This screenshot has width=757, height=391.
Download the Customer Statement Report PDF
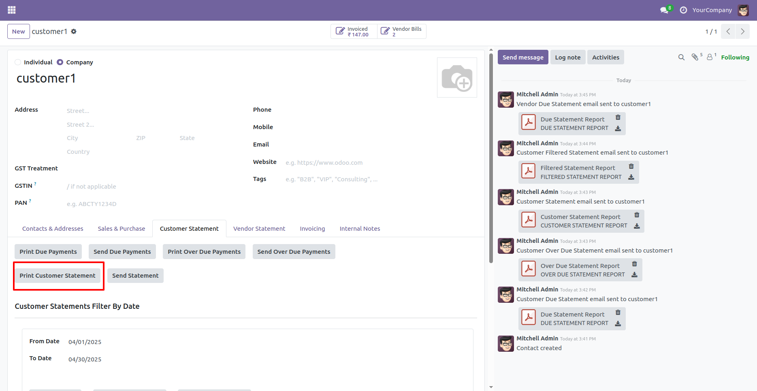[637, 227]
